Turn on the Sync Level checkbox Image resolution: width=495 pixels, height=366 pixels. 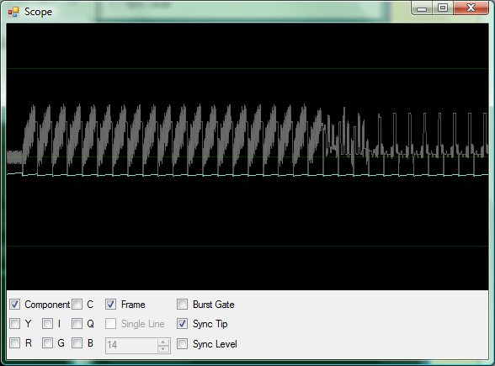(182, 343)
